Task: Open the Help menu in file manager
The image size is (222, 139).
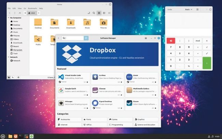Action: pyautogui.click(x=41, y=8)
